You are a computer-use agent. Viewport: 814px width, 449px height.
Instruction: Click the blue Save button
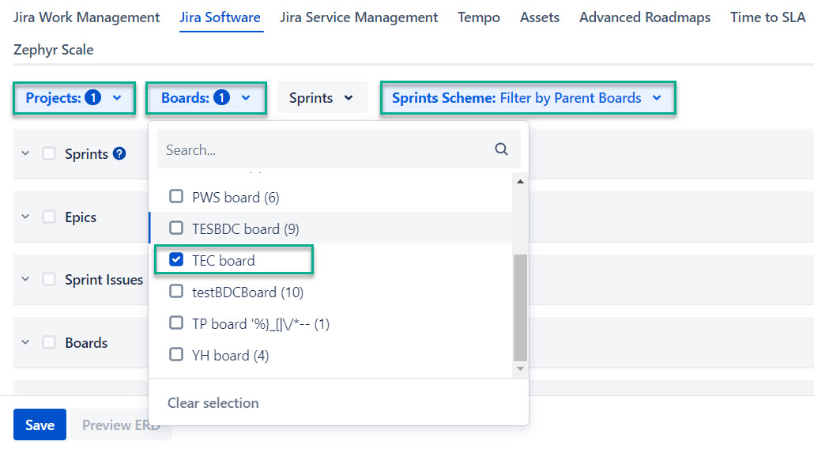tap(40, 424)
